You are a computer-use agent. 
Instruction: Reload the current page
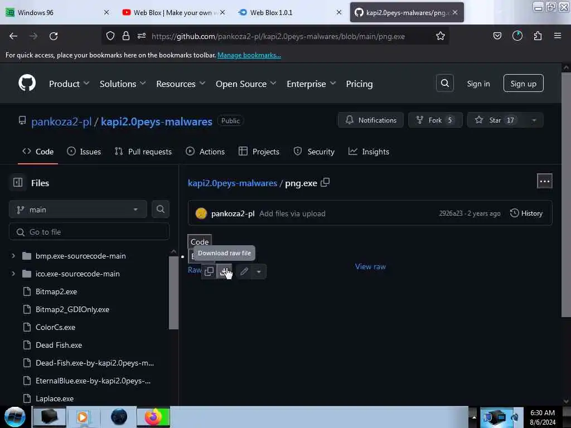tap(54, 36)
